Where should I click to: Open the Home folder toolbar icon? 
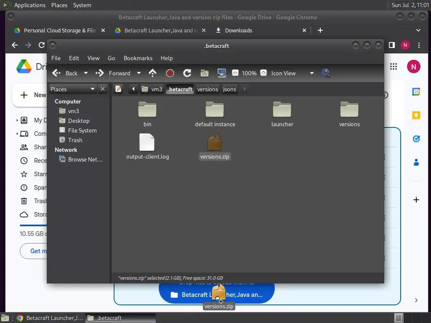tap(204, 73)
